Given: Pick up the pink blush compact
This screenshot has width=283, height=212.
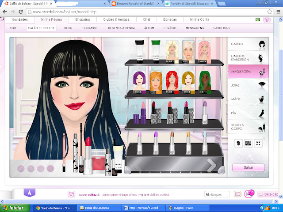Looking at the screenshot, I should [98, 161].
